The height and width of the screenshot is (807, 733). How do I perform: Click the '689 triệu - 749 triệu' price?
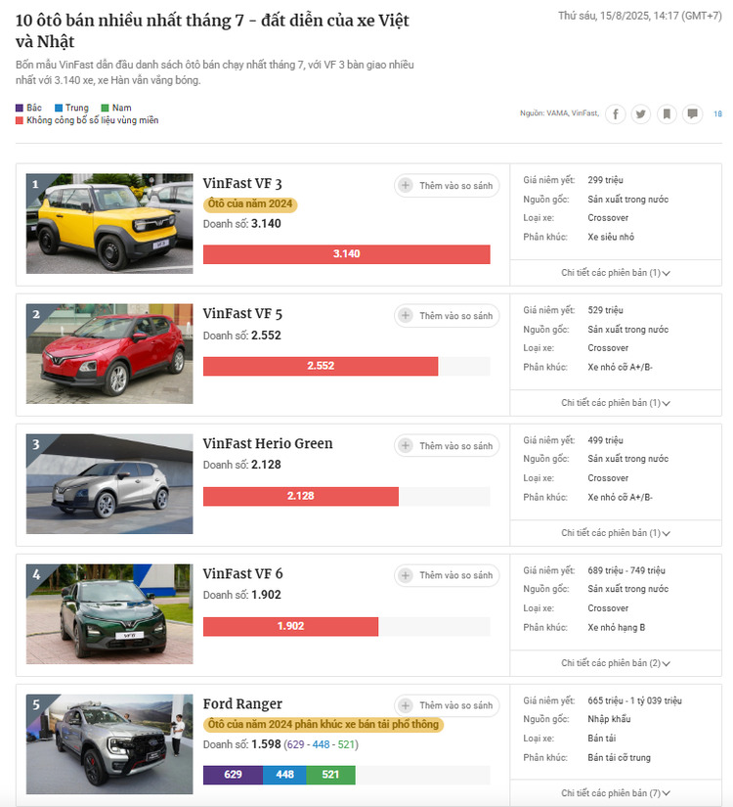pos(626,570)
